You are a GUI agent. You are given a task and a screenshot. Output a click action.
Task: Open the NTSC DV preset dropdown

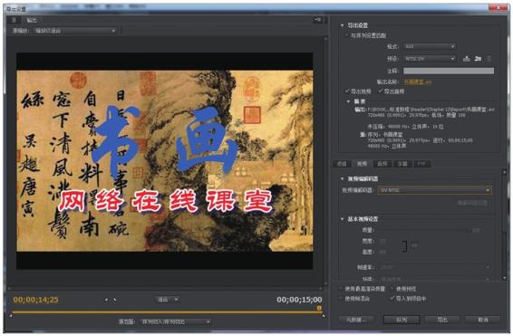point(430,59)
